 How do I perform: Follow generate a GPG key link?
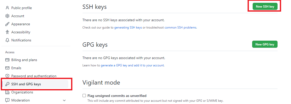point(132,65)
